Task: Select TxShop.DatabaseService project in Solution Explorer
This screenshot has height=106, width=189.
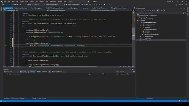Action: tap(150, 22)
